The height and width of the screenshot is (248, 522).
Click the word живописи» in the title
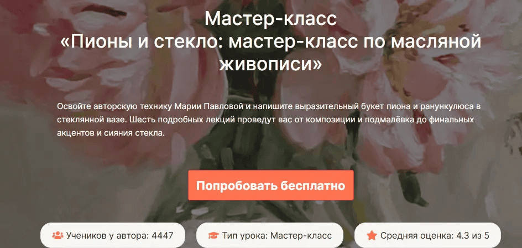[x=270, y=64]
